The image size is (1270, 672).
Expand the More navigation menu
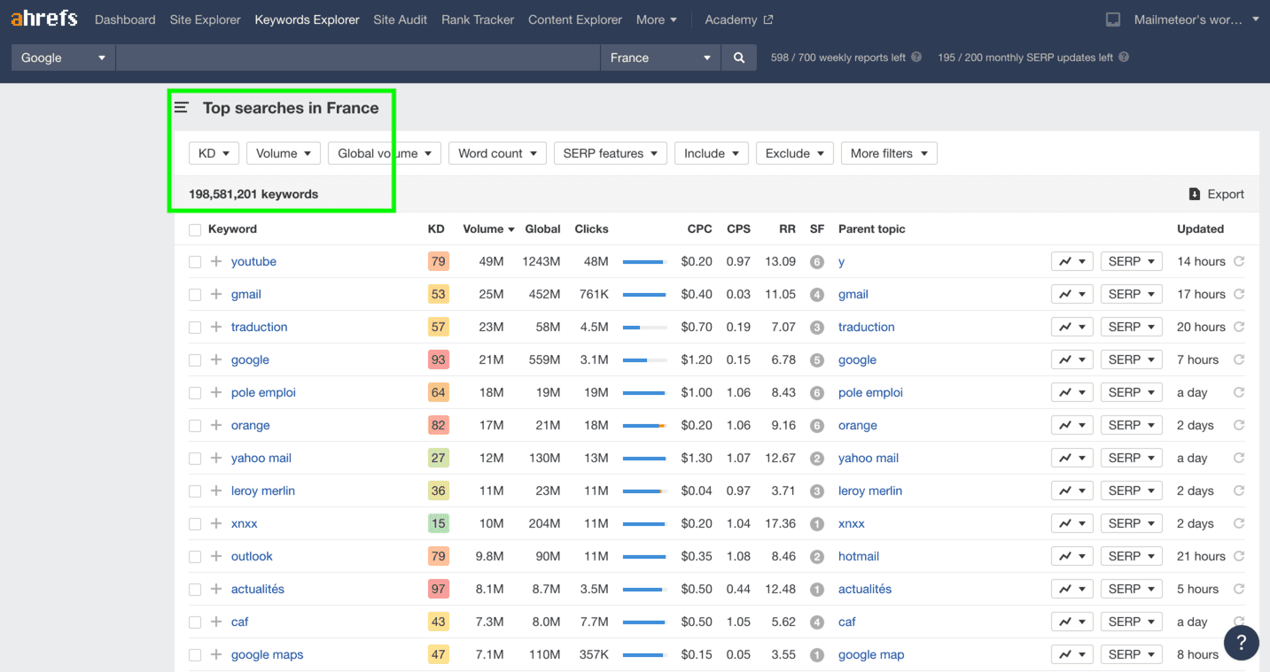click(x=657, y=19)
